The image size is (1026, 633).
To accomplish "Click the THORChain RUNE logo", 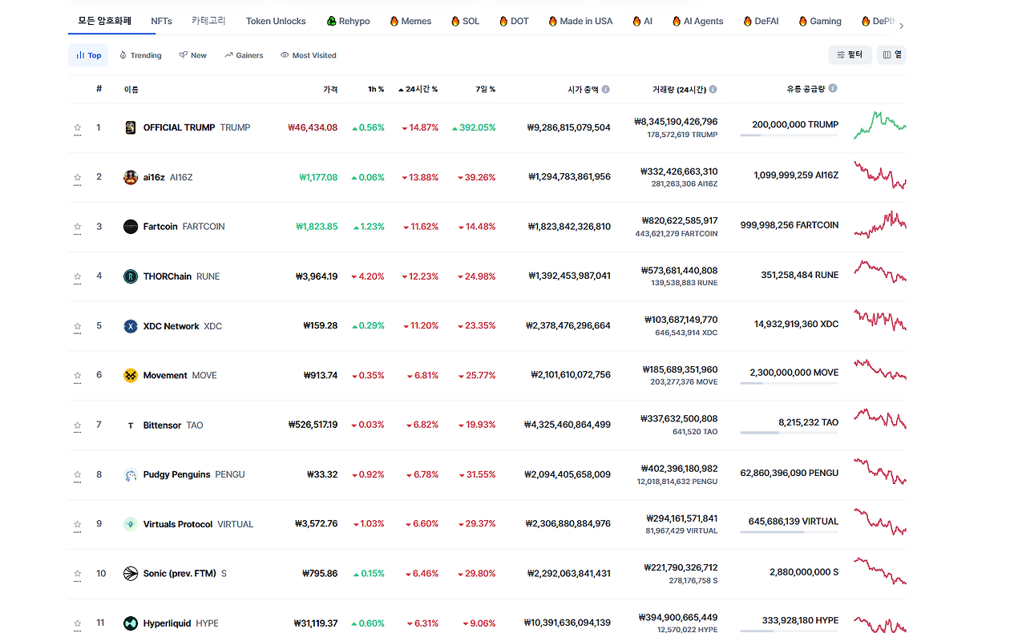I will click(131, 276).
